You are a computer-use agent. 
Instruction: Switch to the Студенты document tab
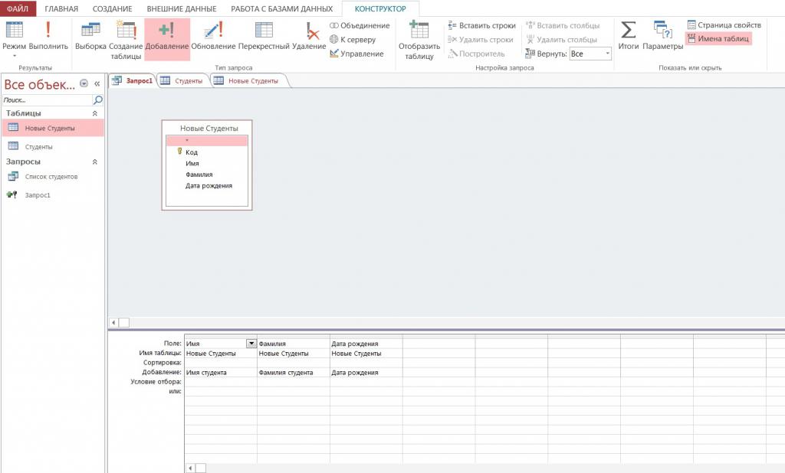[182, 80]
